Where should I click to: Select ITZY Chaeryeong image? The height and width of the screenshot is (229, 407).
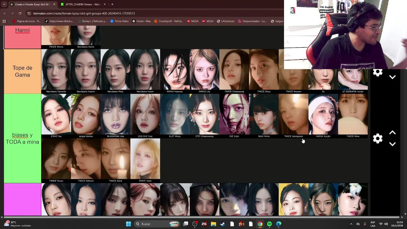[204, 116]
